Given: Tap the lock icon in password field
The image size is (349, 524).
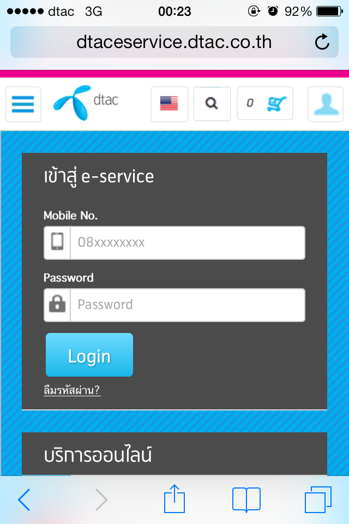Looking at the screenshot, I should point(57,304).
